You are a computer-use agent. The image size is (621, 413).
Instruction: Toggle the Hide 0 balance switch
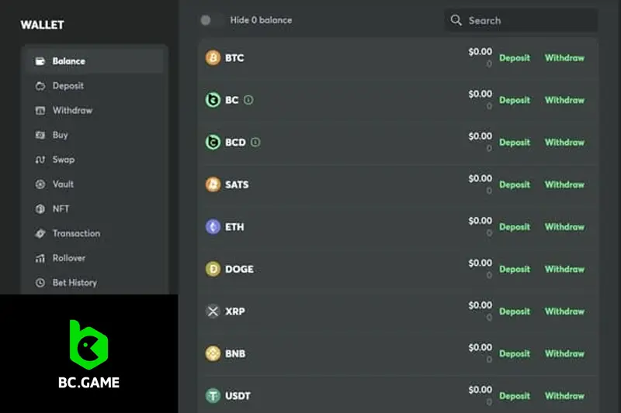(212, 20)
